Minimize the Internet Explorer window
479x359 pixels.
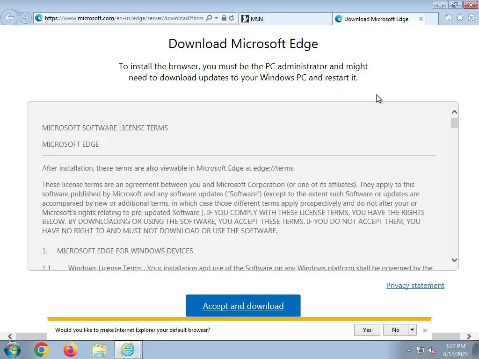(x=440, y=5)
